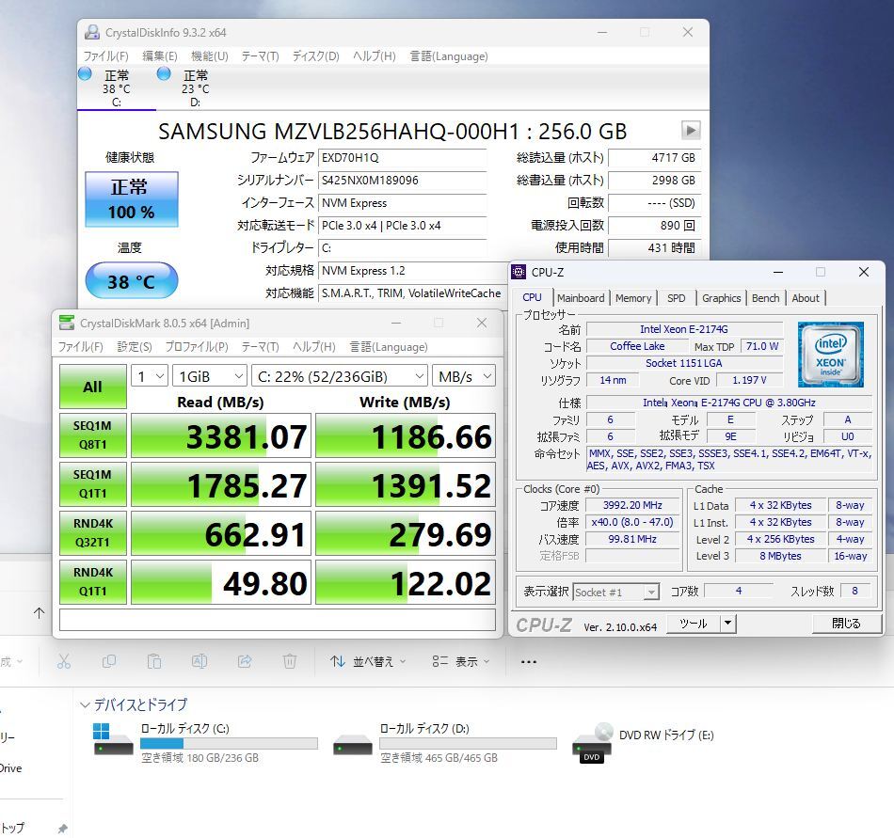Image resolution: width=894 pixels, height=838 pixels.
Task: Click the serial number field S425NX0M189096
Action: click(403, 181)
